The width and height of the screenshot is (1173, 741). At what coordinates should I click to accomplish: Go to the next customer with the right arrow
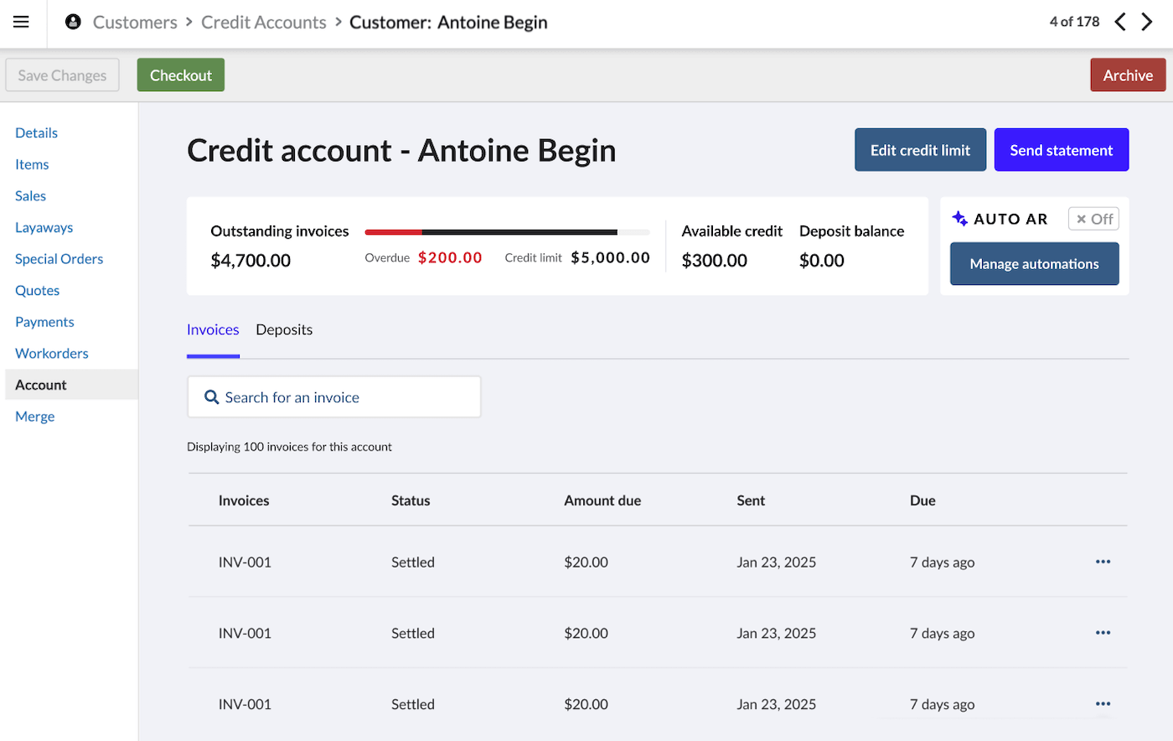[x=1147, y=22]
